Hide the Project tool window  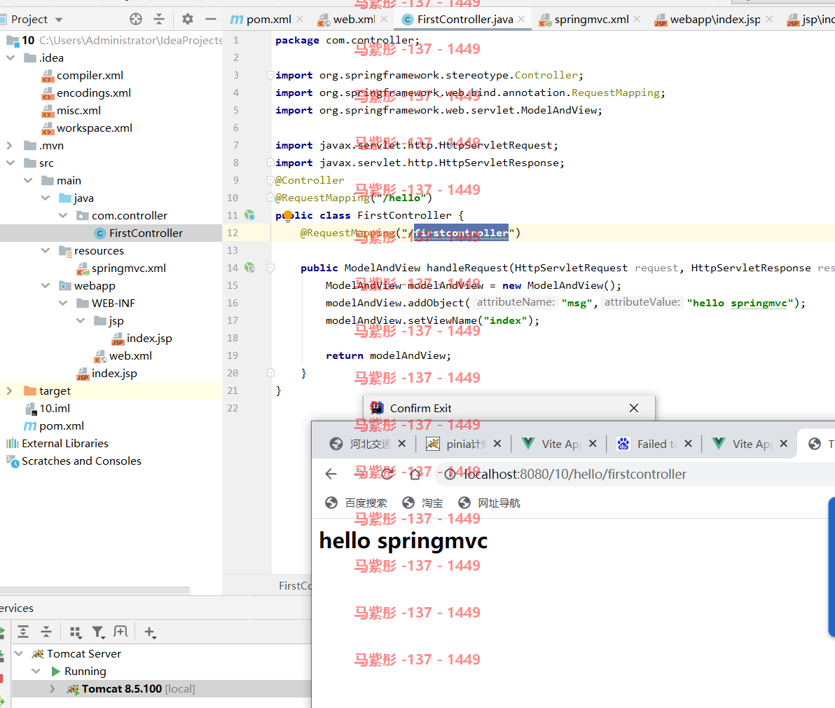pyautogui.click(x=211, y=19)
